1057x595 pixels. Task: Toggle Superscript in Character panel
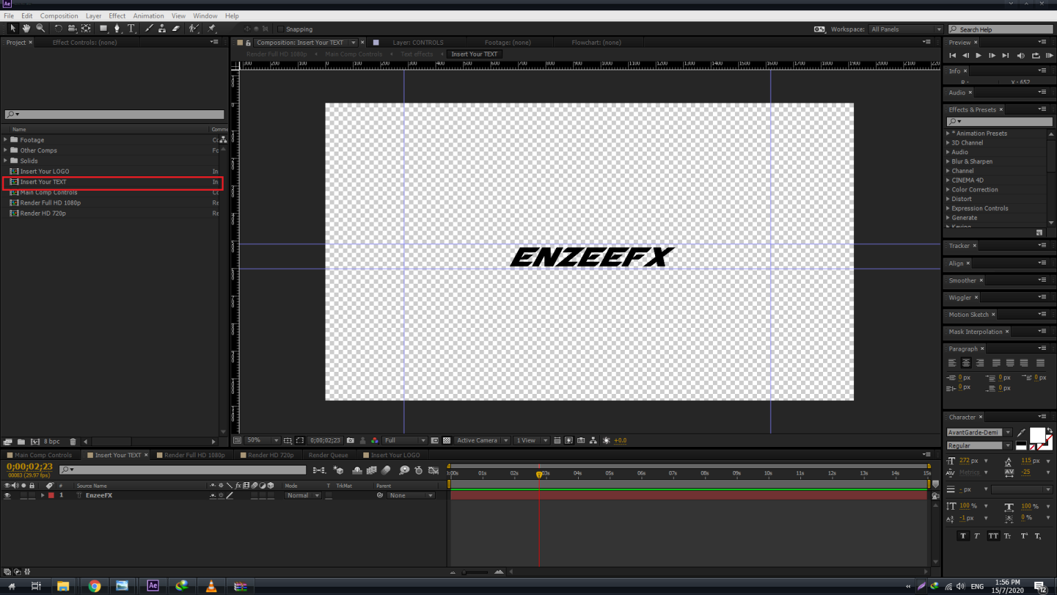pyautogui.click(x=1024, y=536)
